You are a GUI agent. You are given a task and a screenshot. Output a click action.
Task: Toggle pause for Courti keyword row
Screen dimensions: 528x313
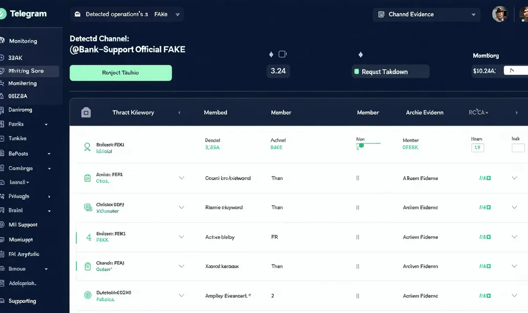click(357, 178)
